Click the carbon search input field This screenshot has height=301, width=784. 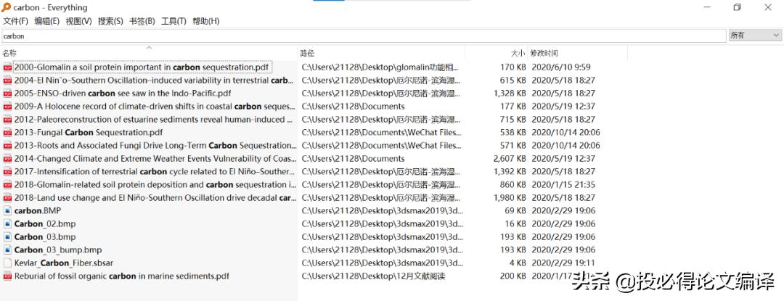tap(363, 36)
